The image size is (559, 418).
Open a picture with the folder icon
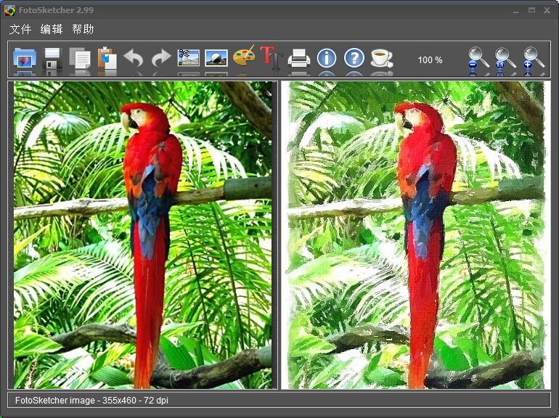click(25, 58)
